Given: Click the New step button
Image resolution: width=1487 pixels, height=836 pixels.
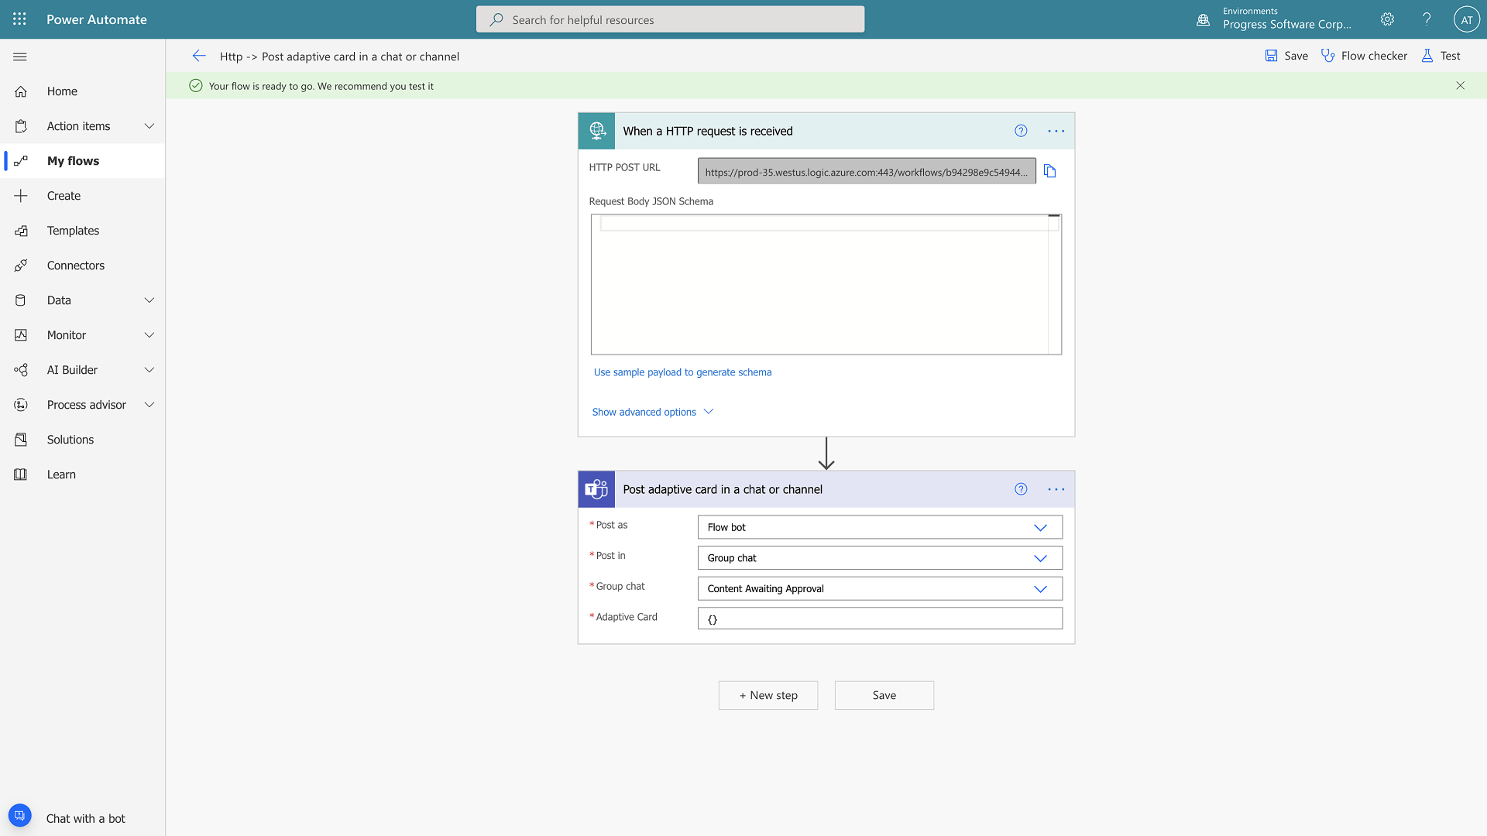Looking at the screenshot, I should 768,695.
